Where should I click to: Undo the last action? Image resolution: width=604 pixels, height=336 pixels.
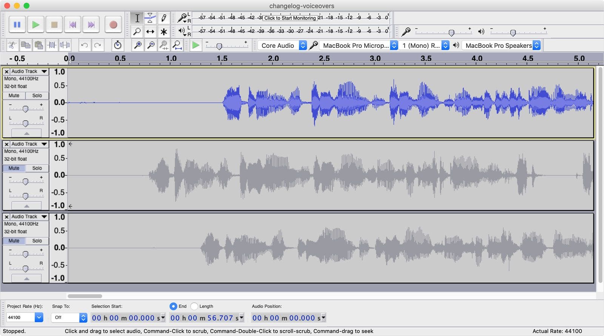coord(84,45)
